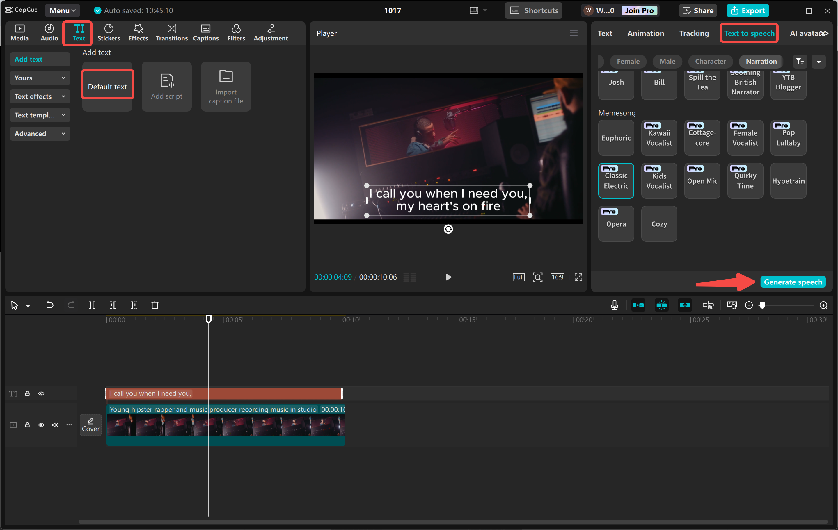This screenshot has height=530, width=838.
Task: Open the Menu dropdown
Action: pos(62,10)
